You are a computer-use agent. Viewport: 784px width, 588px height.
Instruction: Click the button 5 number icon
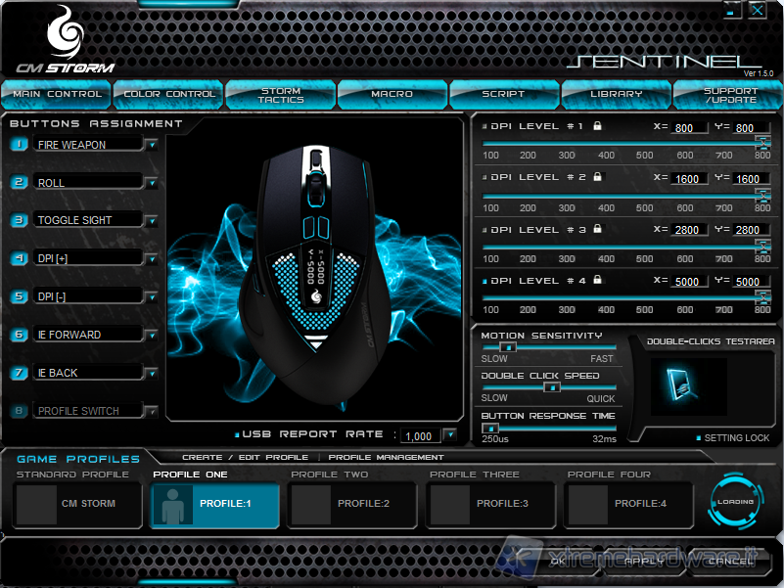click(x=20, y=296)
